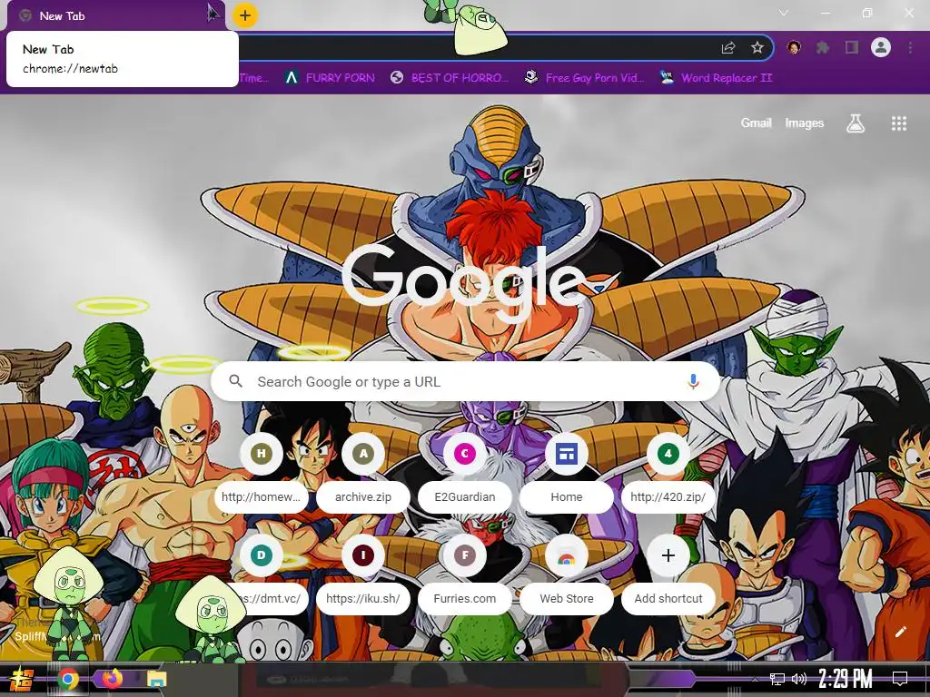Launch Firefox from the taskbar
Image resolution: width=930 pixels, height=697 pixels.
click(113, 678)
